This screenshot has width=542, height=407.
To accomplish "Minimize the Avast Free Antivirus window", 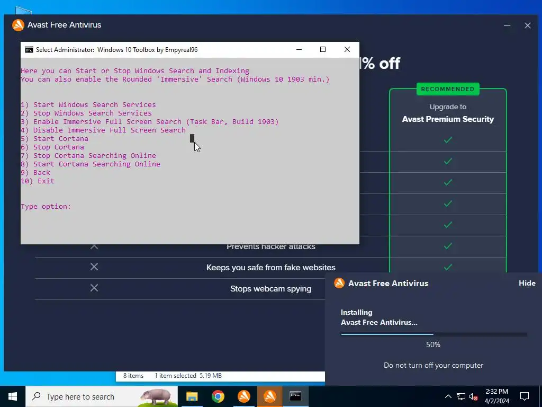I will click(507, 25).
